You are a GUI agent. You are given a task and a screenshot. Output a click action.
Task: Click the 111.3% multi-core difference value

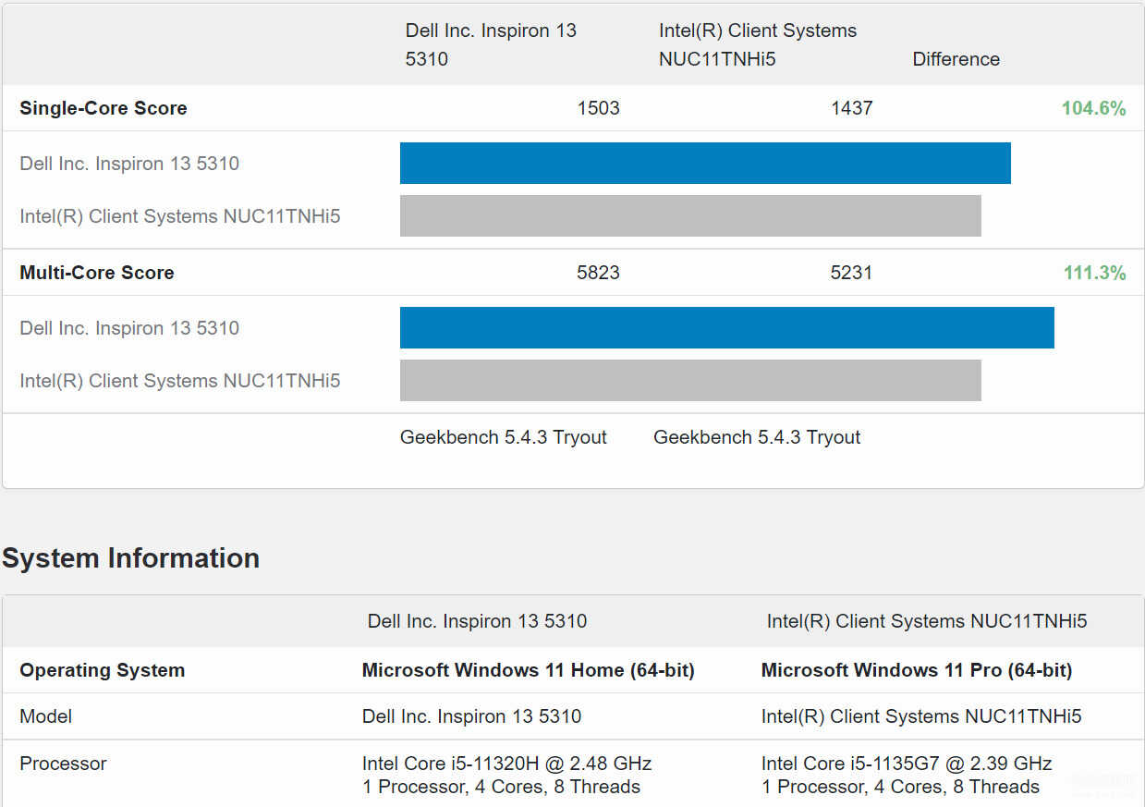pyautogui.click(x=1094, y=273)
